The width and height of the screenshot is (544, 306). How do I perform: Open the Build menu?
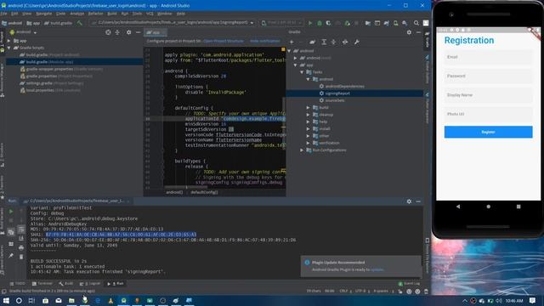point(112,14)
